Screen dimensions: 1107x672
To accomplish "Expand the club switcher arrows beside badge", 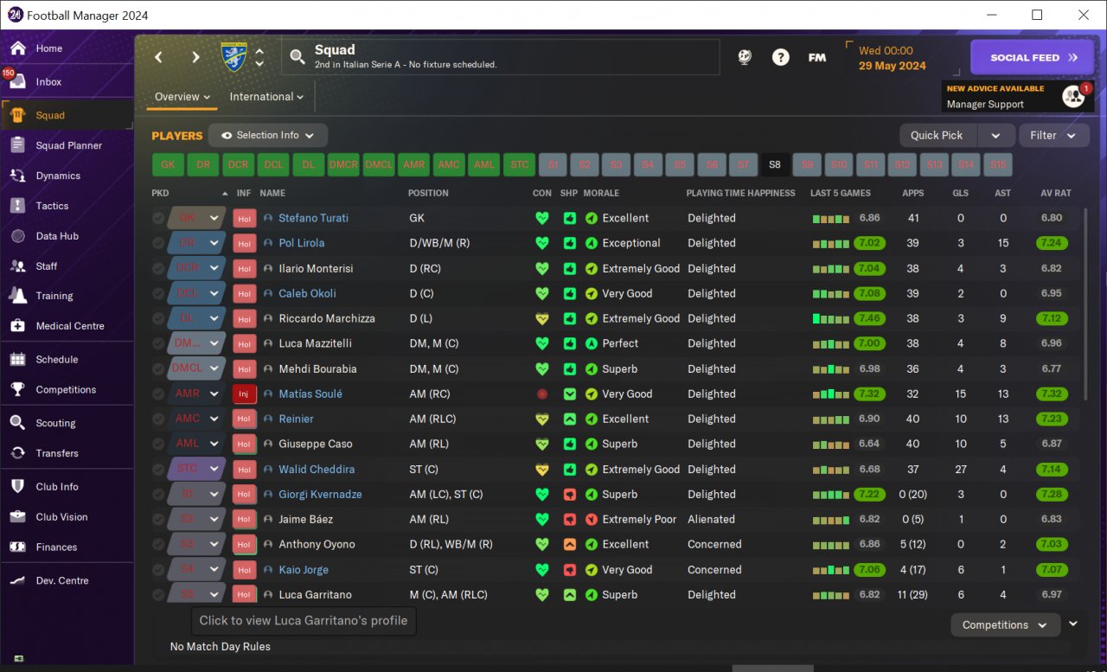I will click(x=259, y=57).
